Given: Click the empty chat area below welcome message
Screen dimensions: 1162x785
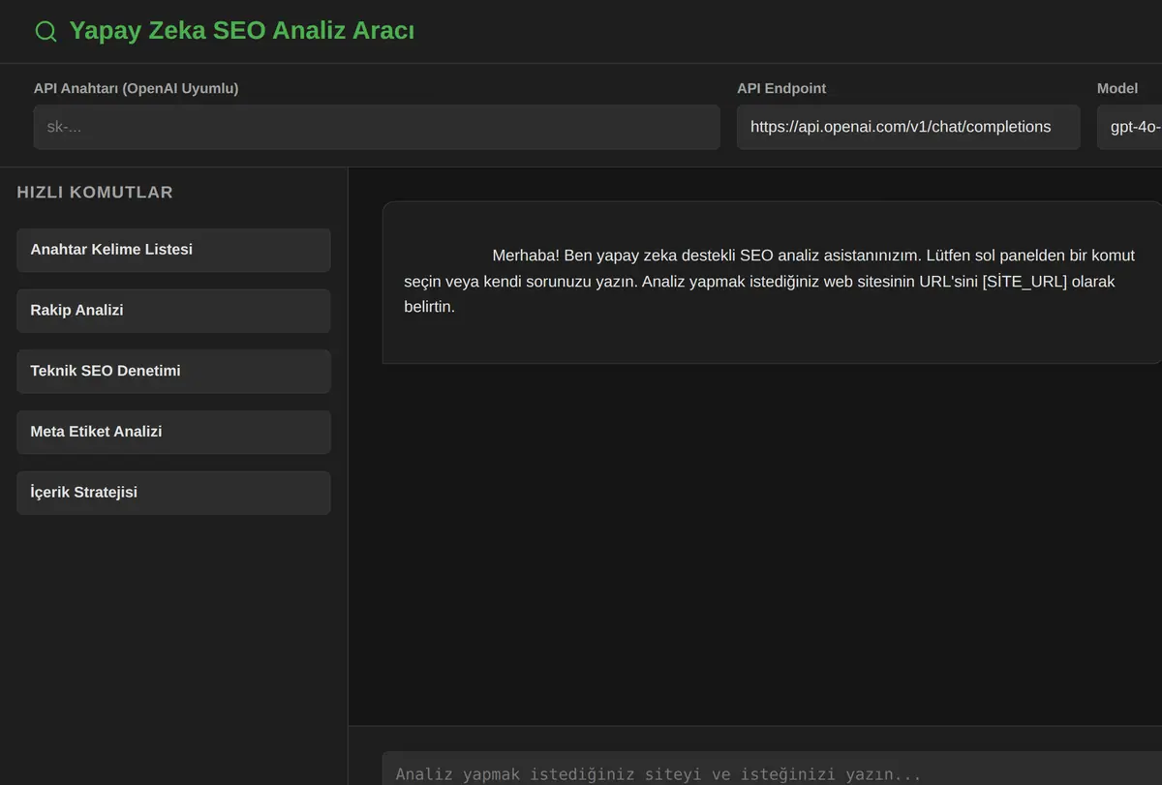Looking at the screenshot, I should [x=755, y=542].
